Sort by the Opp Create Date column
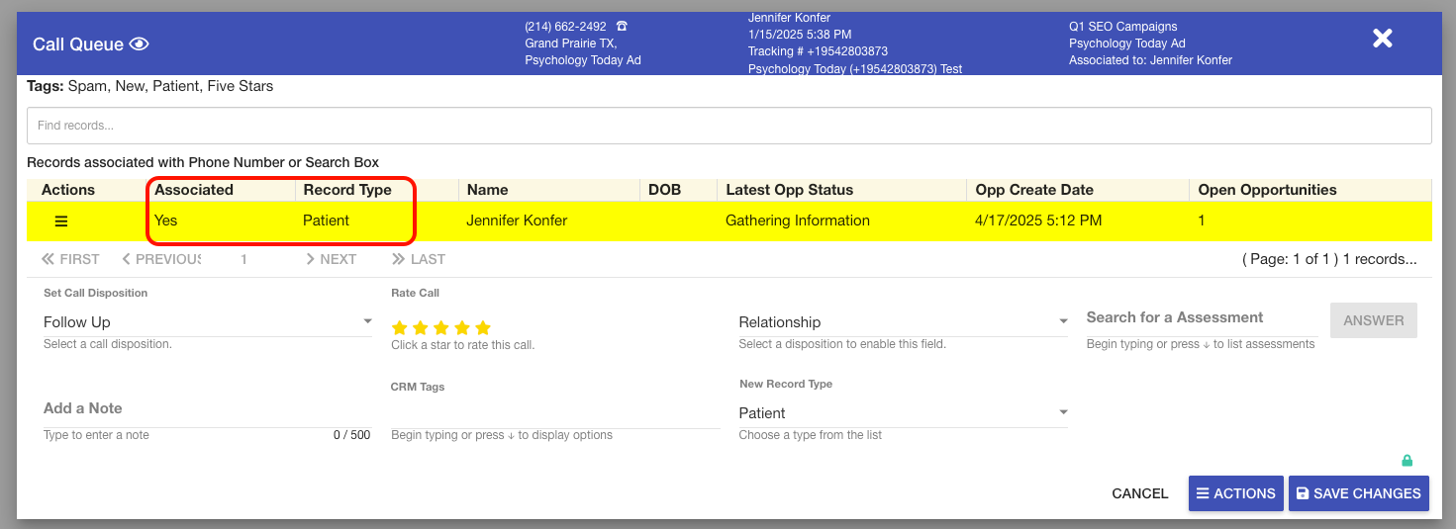Image resolution: width=1456 pixels, height=529 pixels. [x=1034, y=190]
